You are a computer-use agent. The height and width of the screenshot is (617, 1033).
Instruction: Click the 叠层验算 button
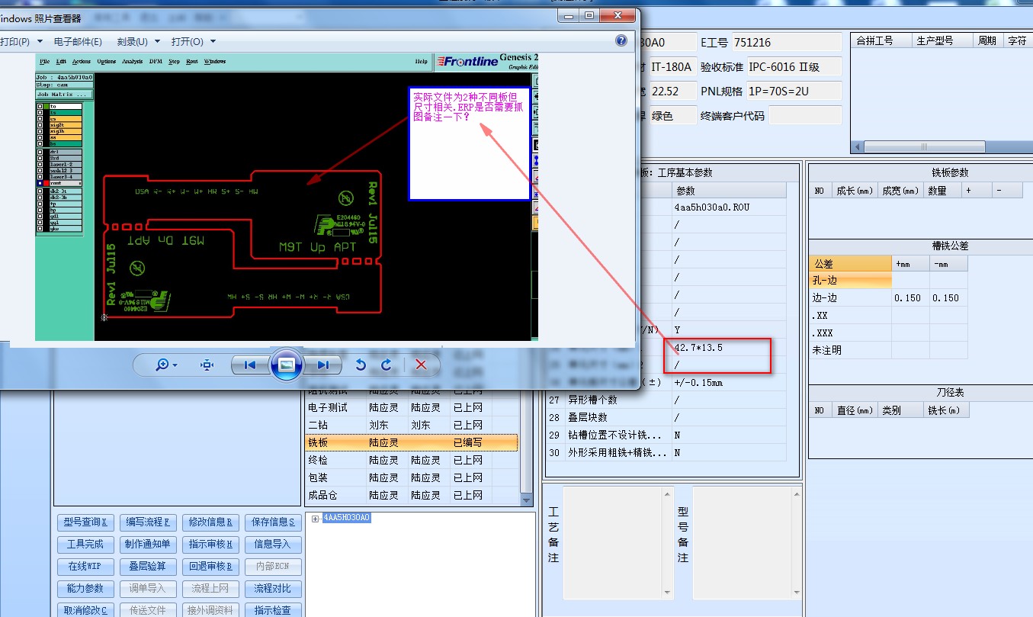point(148,567)
